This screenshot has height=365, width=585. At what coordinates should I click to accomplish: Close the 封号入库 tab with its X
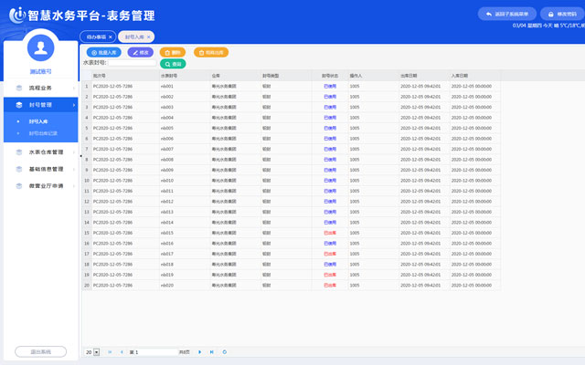coord(149,36)
